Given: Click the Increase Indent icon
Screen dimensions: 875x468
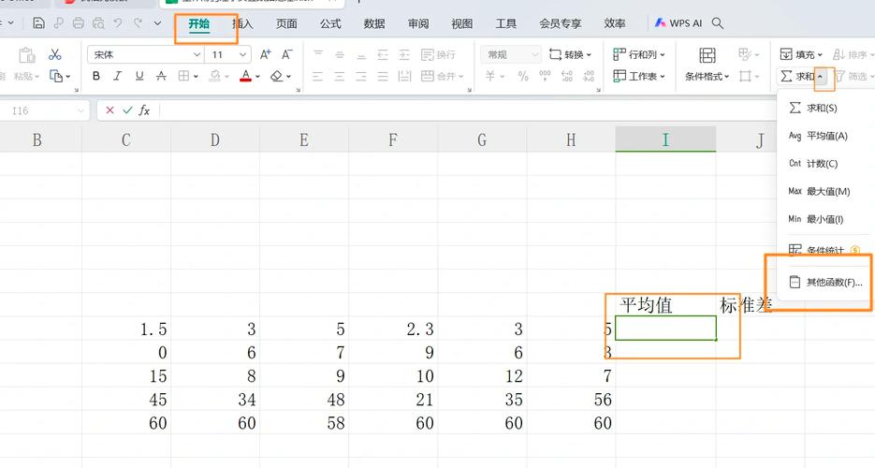Looking at the screenshot, I should coord(404,54).
